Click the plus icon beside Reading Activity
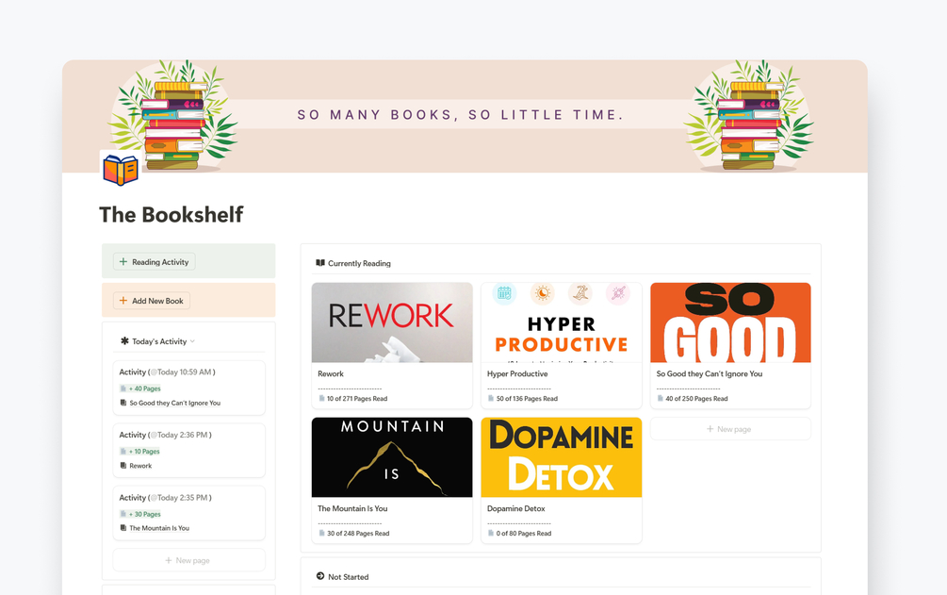Screen dimensions: 947x595 click(123, 262)
